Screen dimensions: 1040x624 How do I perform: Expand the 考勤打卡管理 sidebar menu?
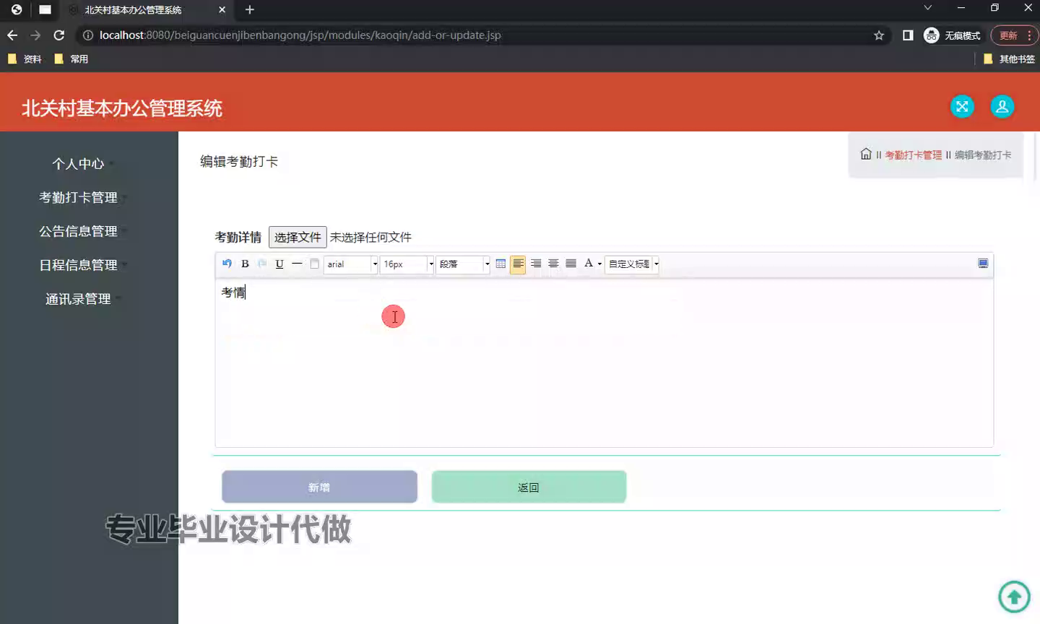point(78,198)
